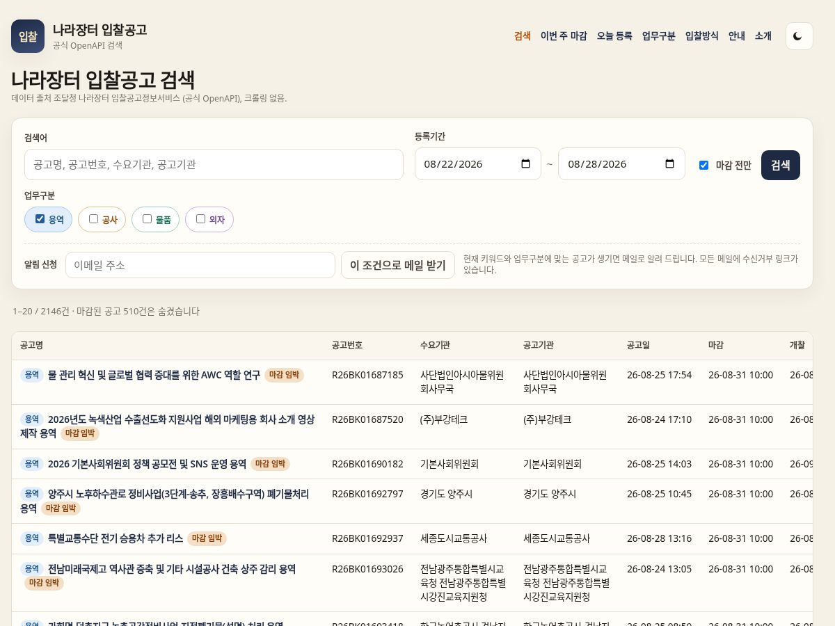Open 입찰방식 nav item
The image size is (835, 626).
[702, 36]
